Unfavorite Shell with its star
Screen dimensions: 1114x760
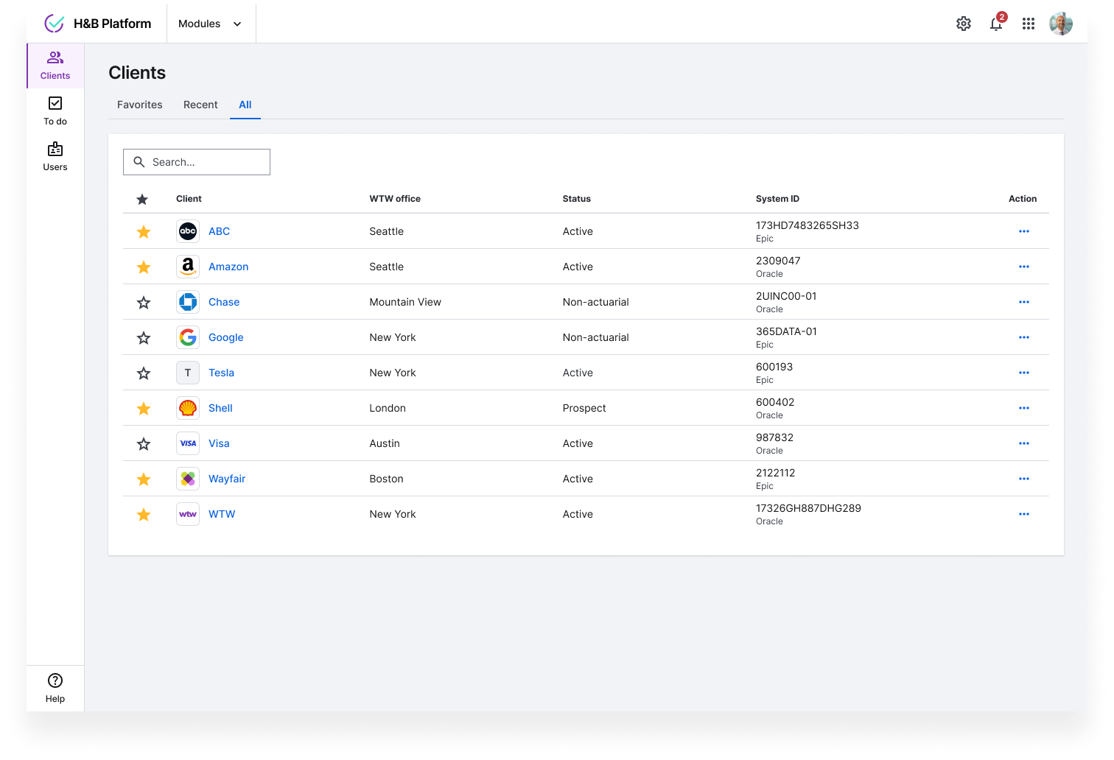[144, 409]
